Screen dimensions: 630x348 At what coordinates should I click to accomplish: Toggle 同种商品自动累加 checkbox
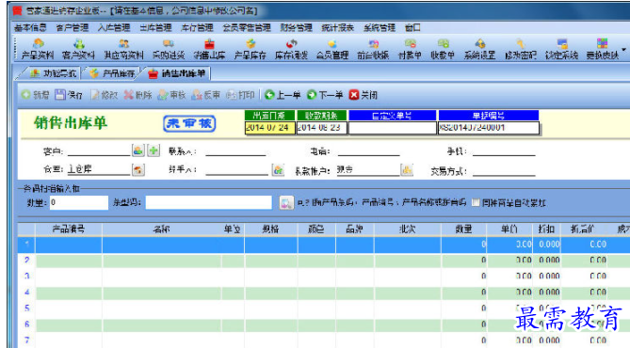point(476,203)
